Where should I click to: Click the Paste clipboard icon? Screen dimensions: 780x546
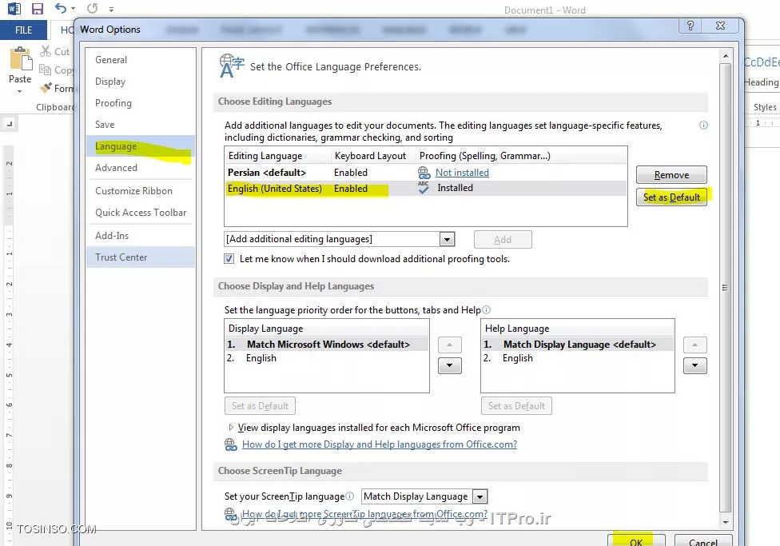click(x=20, y=58)
